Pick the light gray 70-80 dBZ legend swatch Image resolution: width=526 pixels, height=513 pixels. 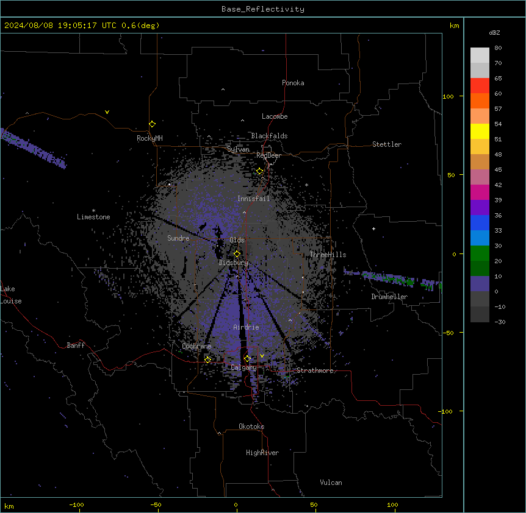480,55
